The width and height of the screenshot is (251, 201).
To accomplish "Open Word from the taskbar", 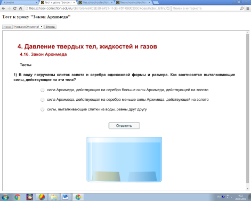I will [x=66, y=197].
